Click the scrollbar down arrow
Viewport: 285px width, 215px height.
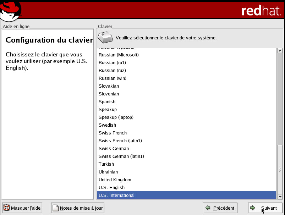[280, 197]
